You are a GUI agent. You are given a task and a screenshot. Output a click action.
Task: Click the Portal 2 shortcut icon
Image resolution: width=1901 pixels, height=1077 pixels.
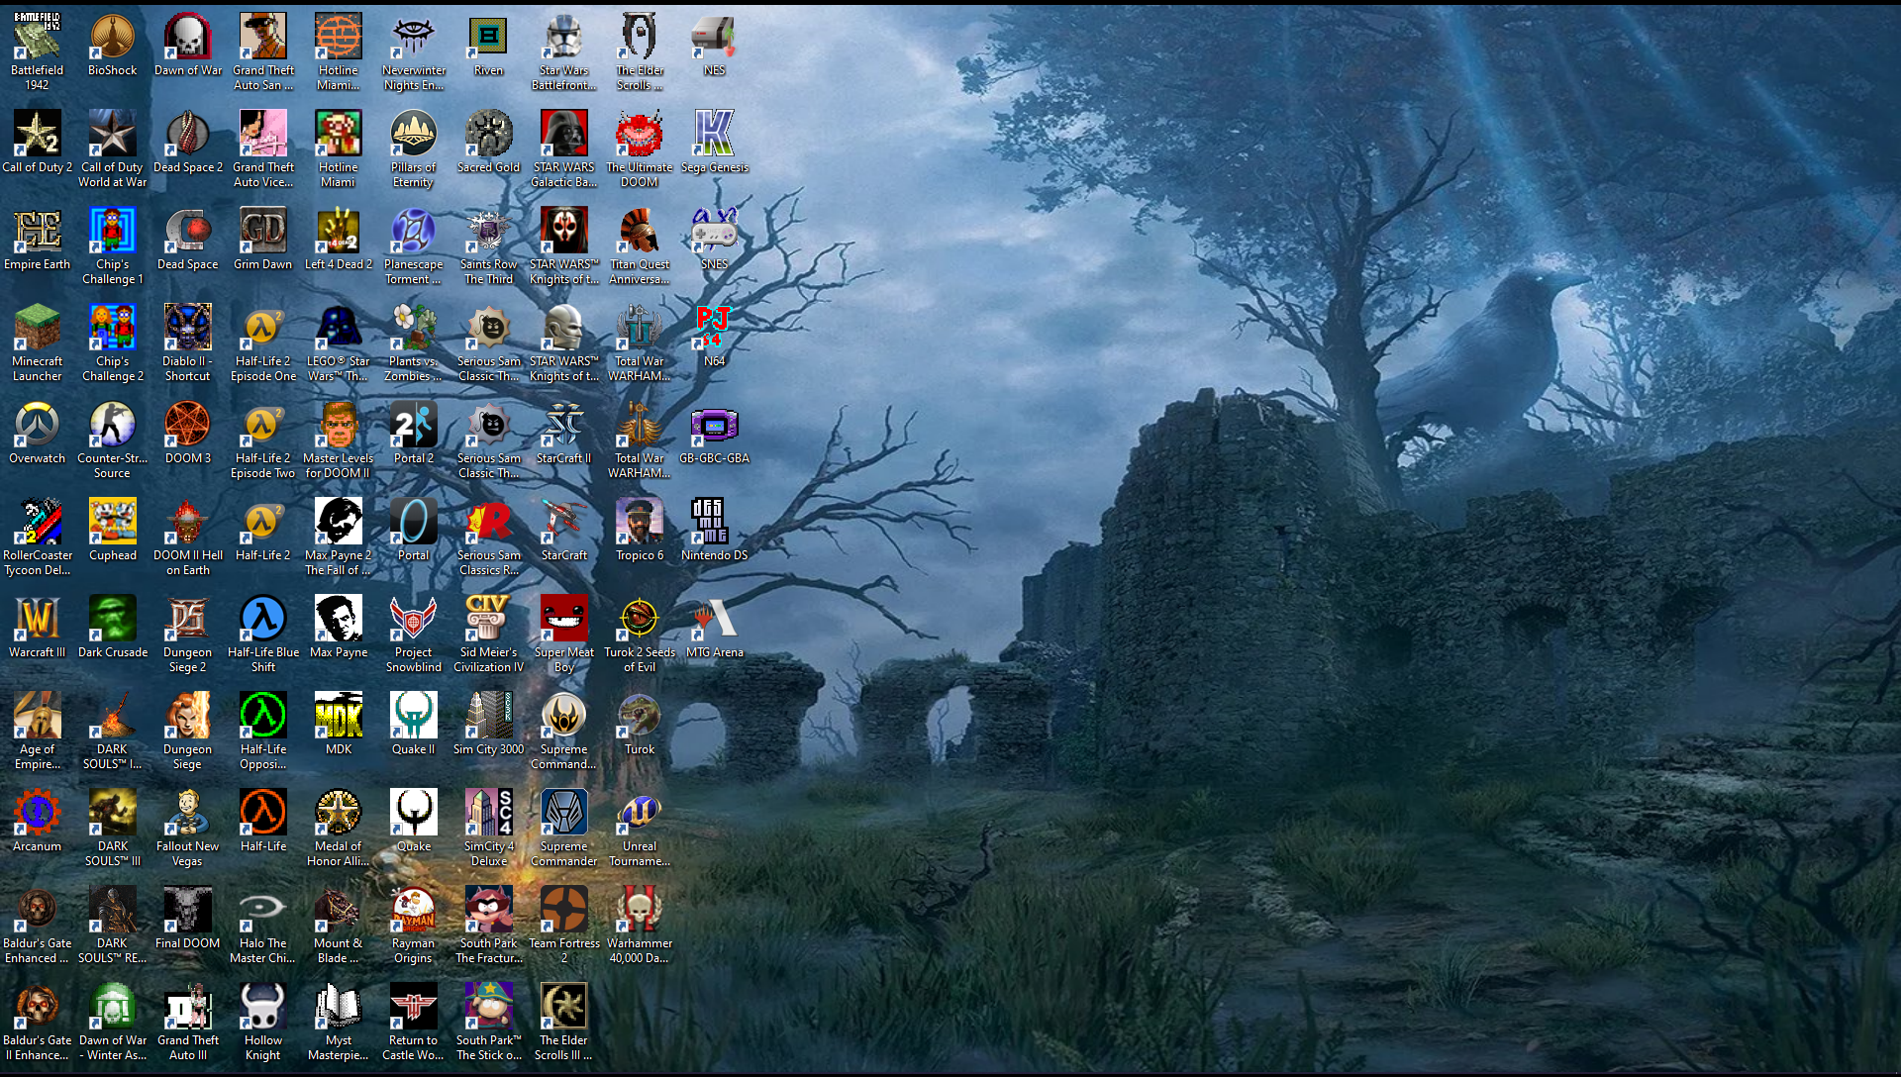(x=413, y=426)
